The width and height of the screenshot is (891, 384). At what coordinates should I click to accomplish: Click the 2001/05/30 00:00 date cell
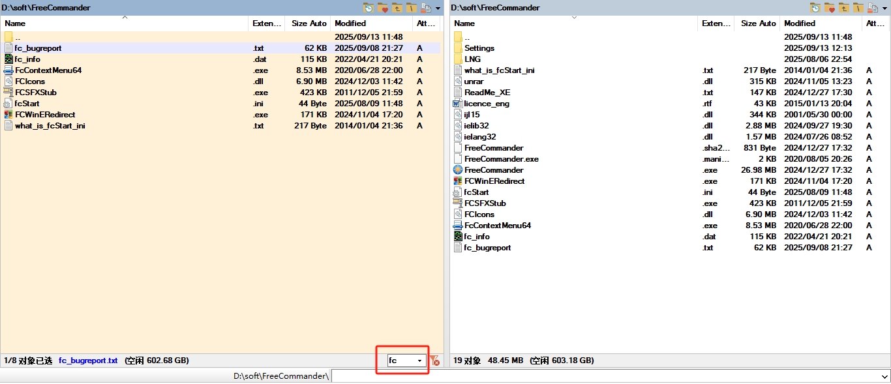(x=818, y=115)
